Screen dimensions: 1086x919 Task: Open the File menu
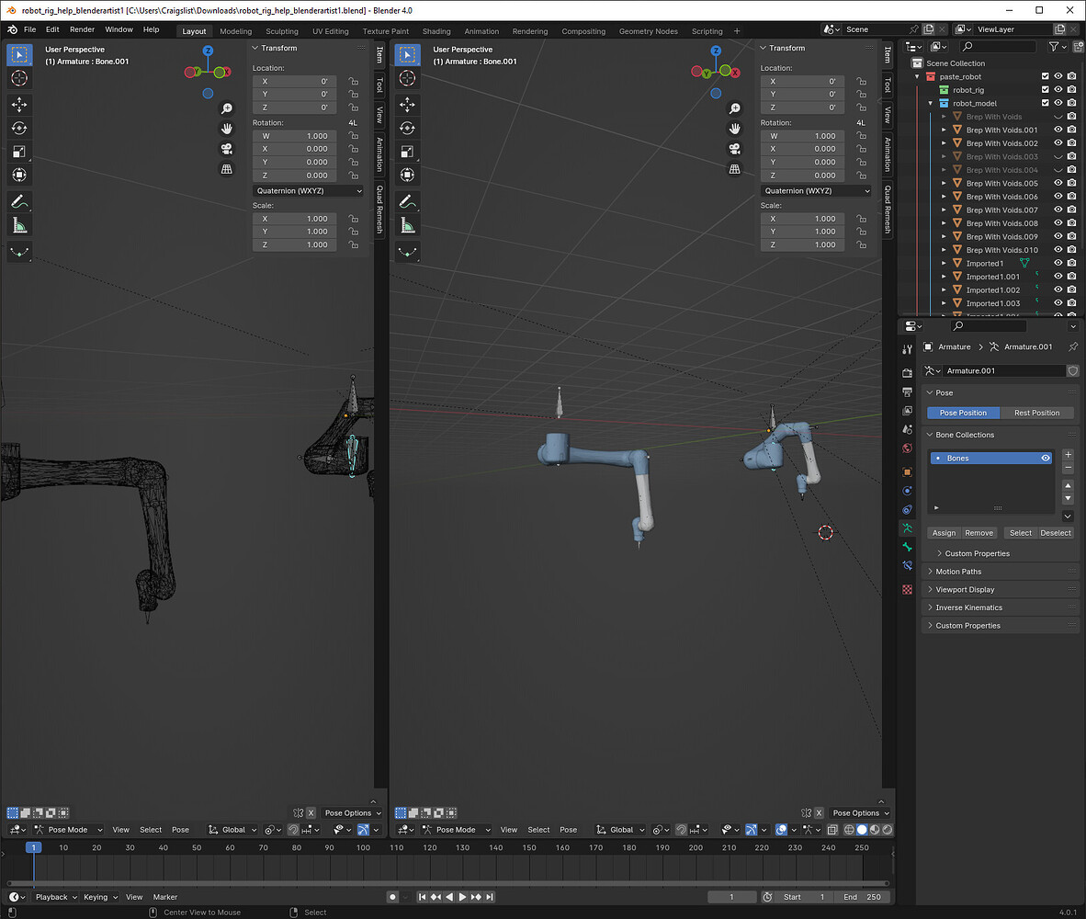(x=29, y=29)
